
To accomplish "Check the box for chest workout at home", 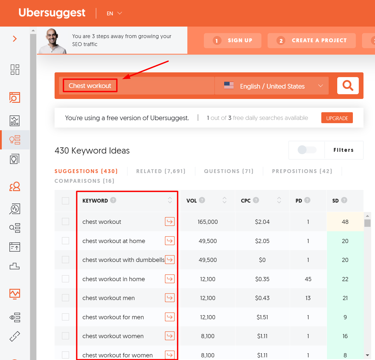I will [x=65, y=241].
